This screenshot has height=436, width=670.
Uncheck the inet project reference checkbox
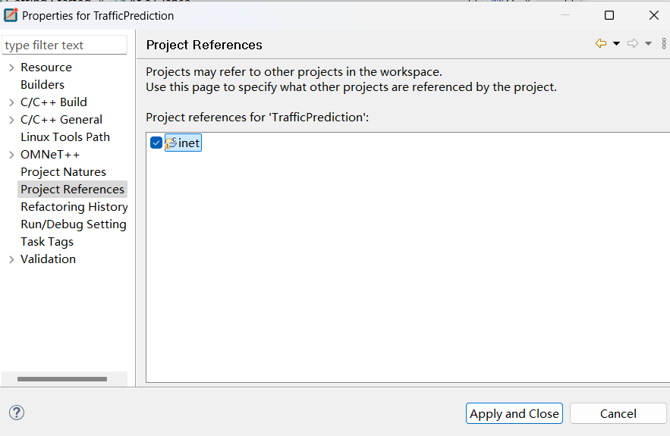coord(156,143)
